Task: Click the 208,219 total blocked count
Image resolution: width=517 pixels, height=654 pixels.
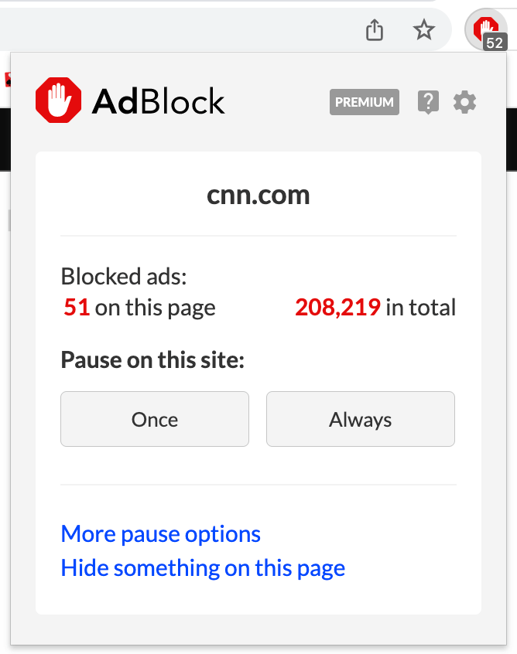Action: 339,307
